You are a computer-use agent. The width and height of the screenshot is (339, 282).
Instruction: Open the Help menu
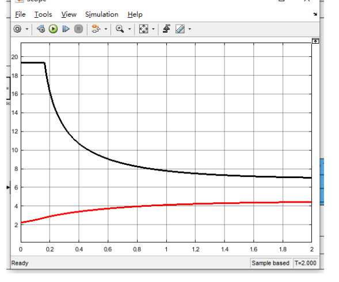[x=135, y=14]
